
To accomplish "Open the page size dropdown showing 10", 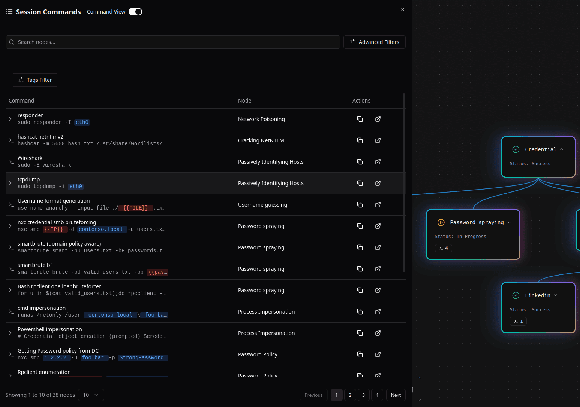I will tap(91, 395).
